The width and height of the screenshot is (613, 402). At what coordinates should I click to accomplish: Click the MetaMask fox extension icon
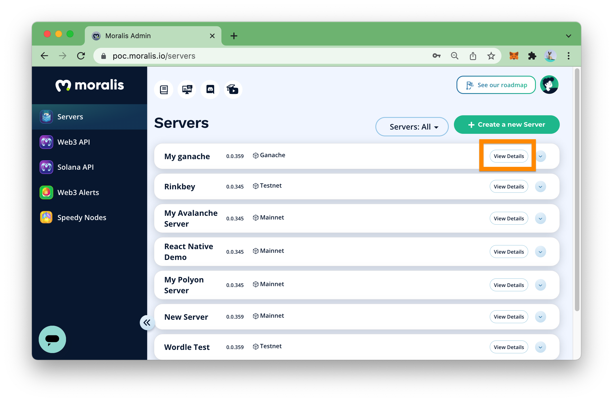pos(514,56)
